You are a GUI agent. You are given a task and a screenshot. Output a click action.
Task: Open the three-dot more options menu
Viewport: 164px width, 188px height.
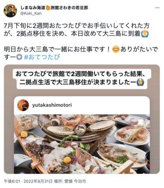coord(157,8)
